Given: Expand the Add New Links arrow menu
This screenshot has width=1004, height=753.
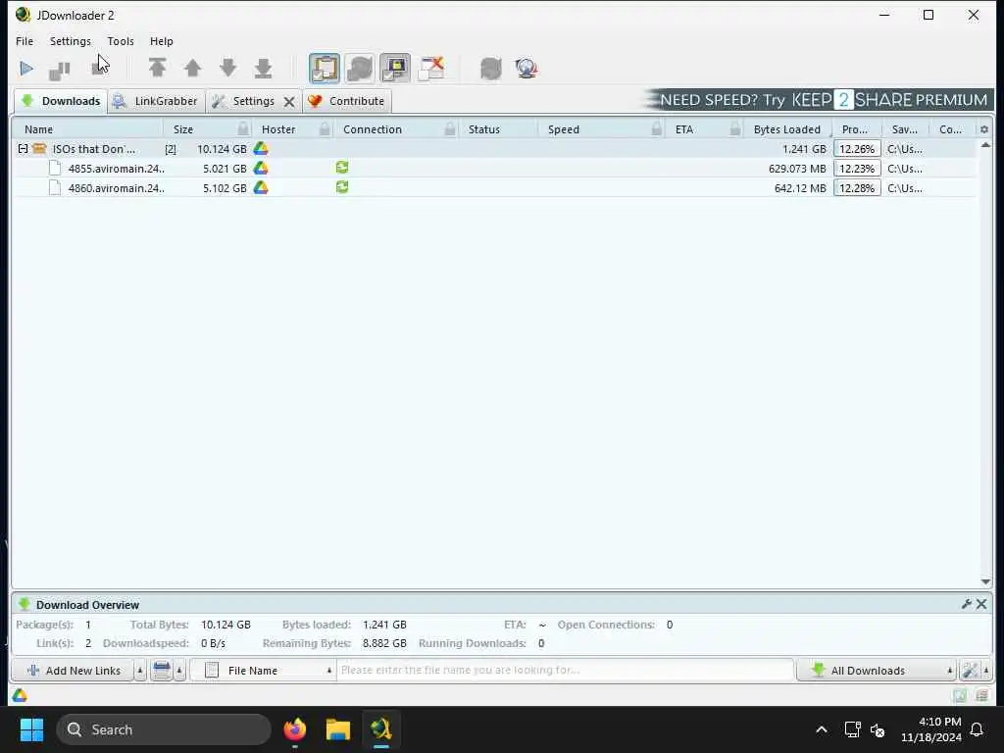Looking at the screenshot, I should tap(140, 671).
